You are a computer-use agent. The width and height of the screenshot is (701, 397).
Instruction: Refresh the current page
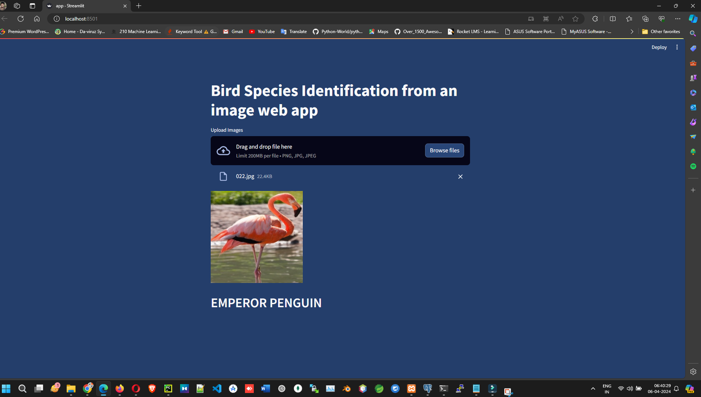pyautogui.click(x=21, y=19)
